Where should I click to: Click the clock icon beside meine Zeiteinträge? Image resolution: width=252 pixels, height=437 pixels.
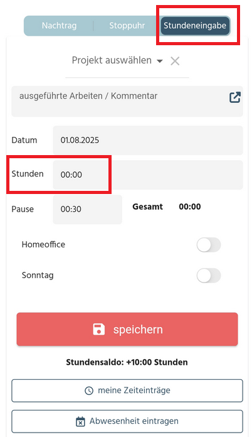pos(89,391)
